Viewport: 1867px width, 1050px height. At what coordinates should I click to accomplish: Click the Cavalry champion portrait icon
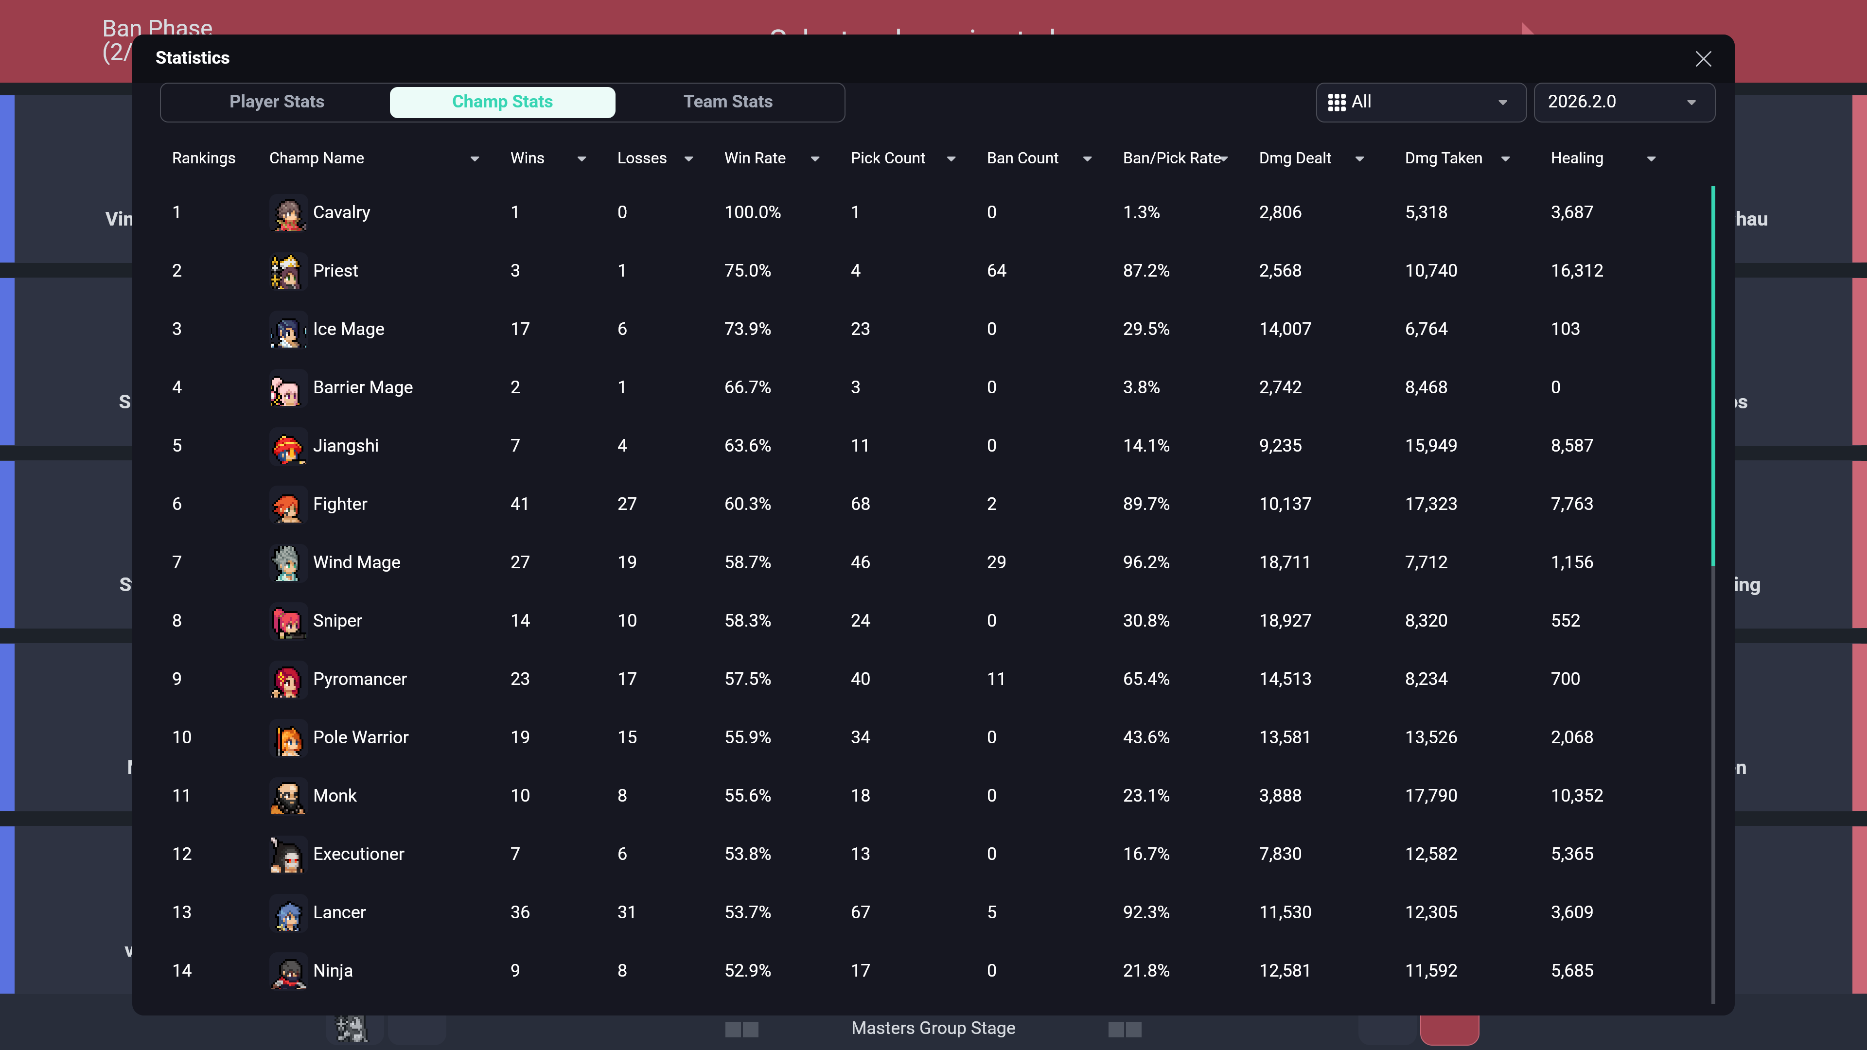[x=288, y=213]
